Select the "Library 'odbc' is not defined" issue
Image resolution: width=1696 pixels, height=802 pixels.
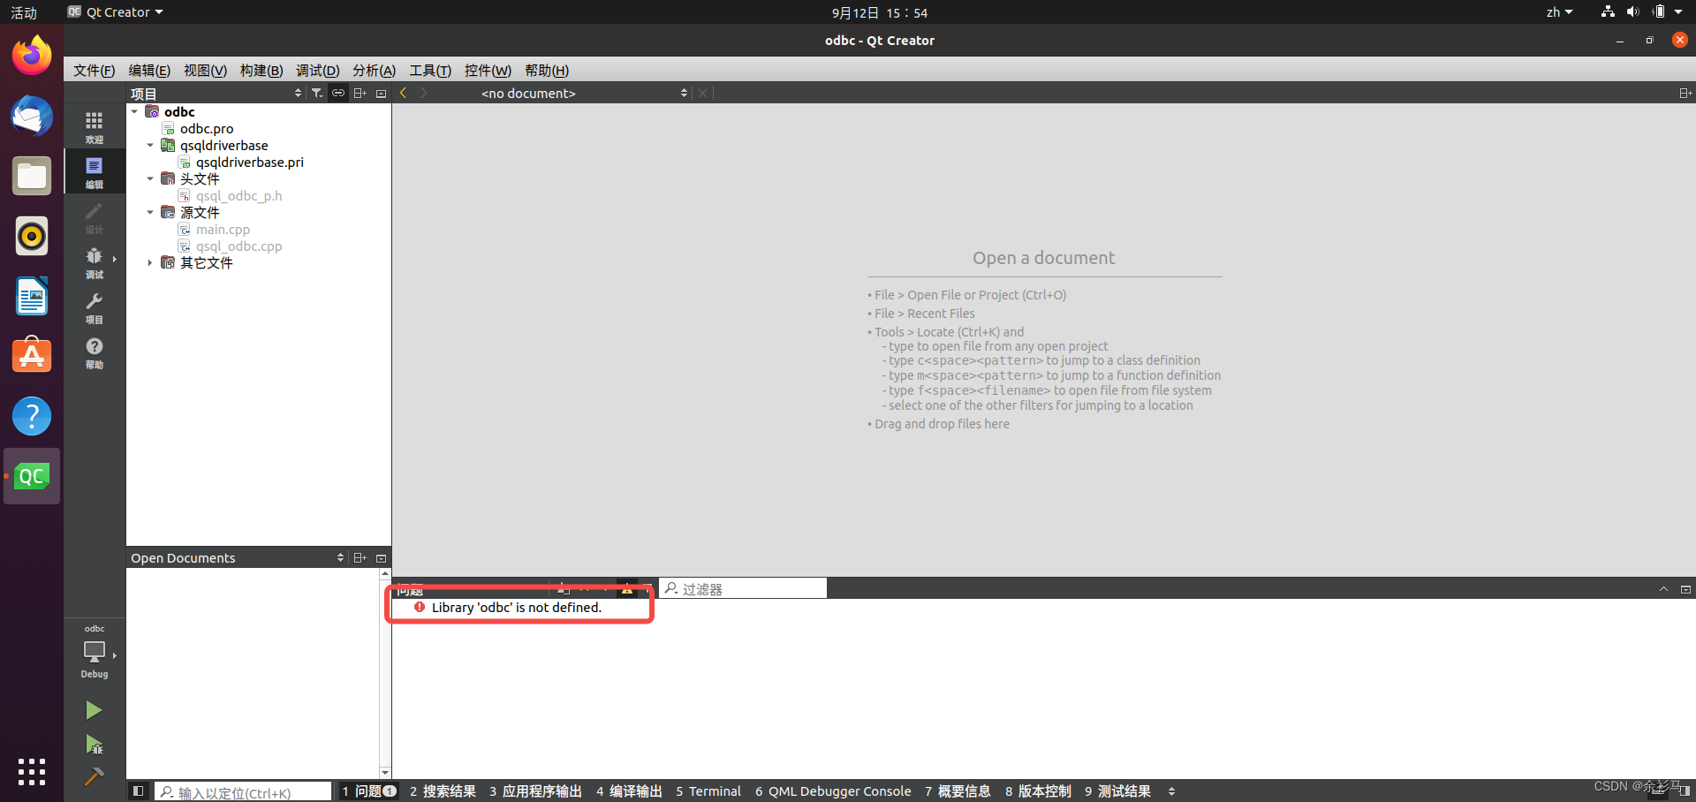[517, 607]
